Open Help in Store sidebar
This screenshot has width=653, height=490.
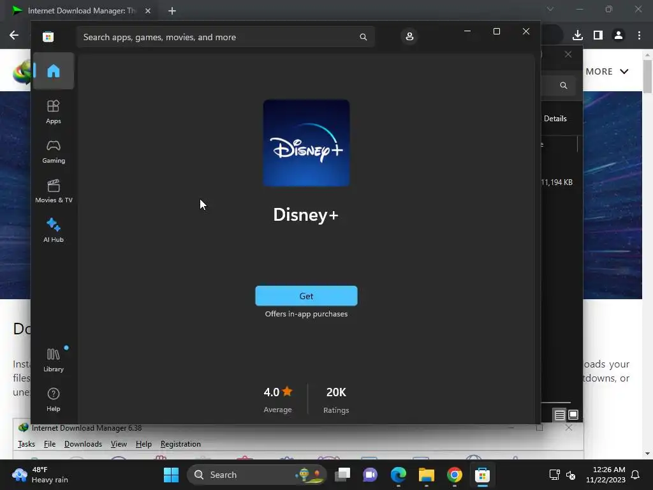[x=54, y=399]
